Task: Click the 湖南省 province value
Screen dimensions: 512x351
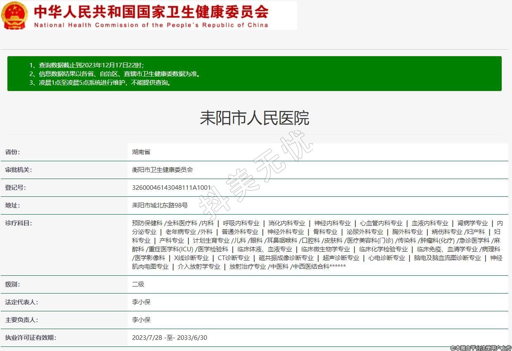Action: click(141, 152)
